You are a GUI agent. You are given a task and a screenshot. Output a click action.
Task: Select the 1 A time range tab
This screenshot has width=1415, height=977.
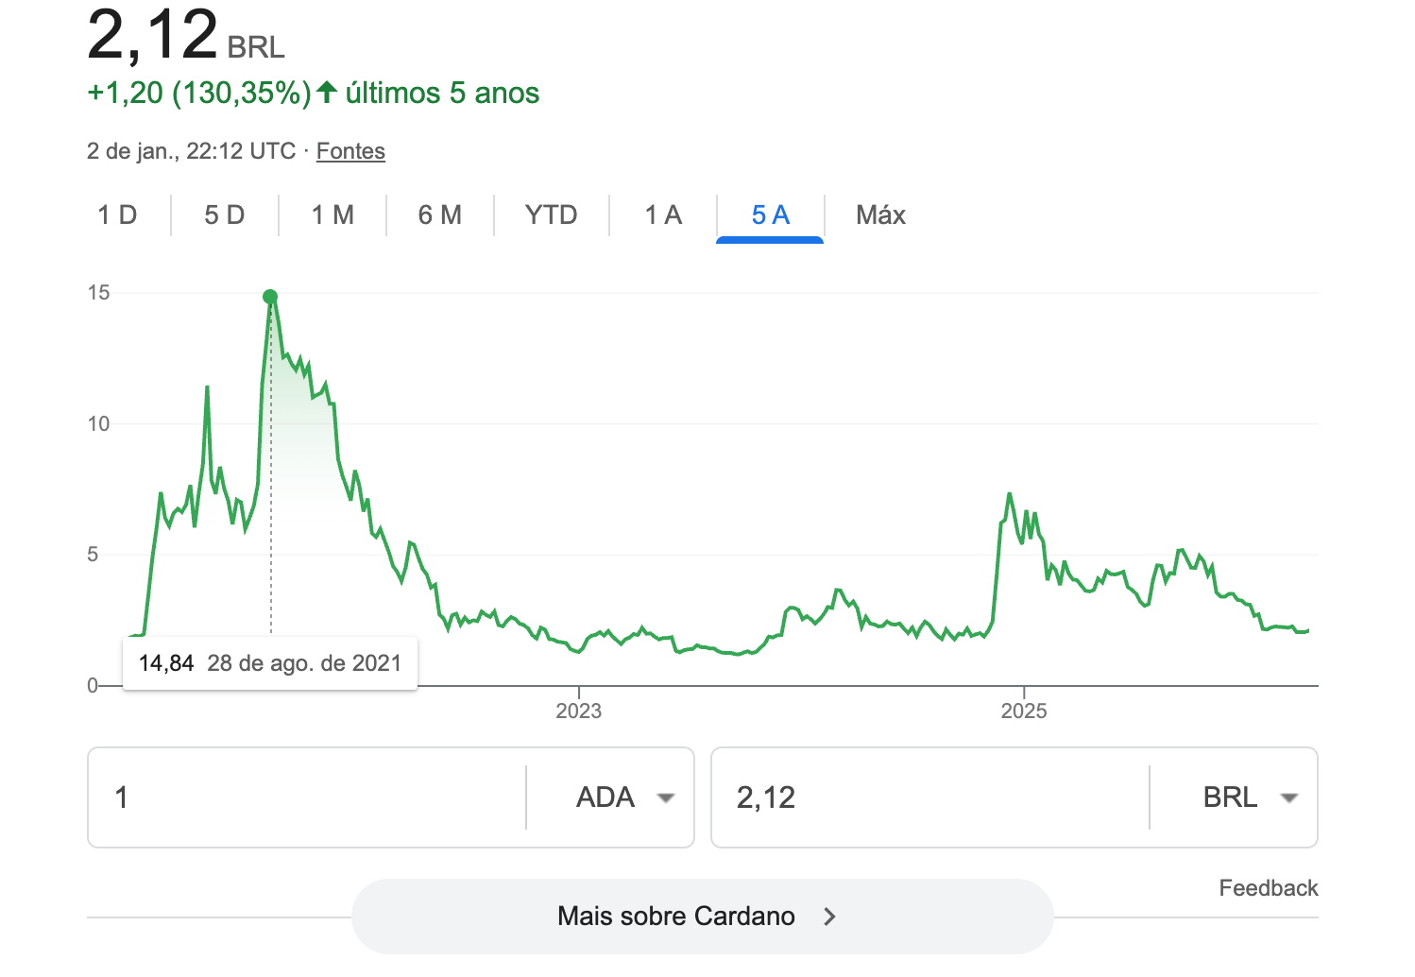[663, 215]
